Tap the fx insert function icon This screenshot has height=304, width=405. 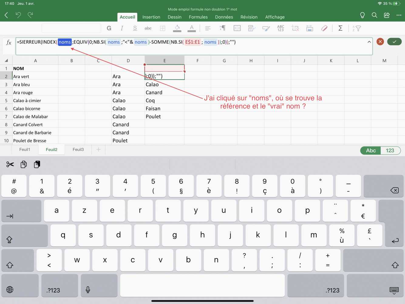tap(9, 42)
